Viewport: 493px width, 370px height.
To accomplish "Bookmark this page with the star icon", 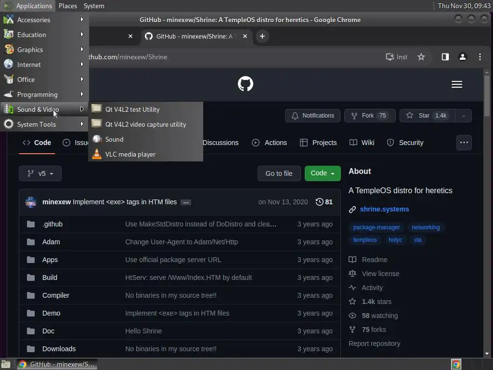I will (421, 57).
